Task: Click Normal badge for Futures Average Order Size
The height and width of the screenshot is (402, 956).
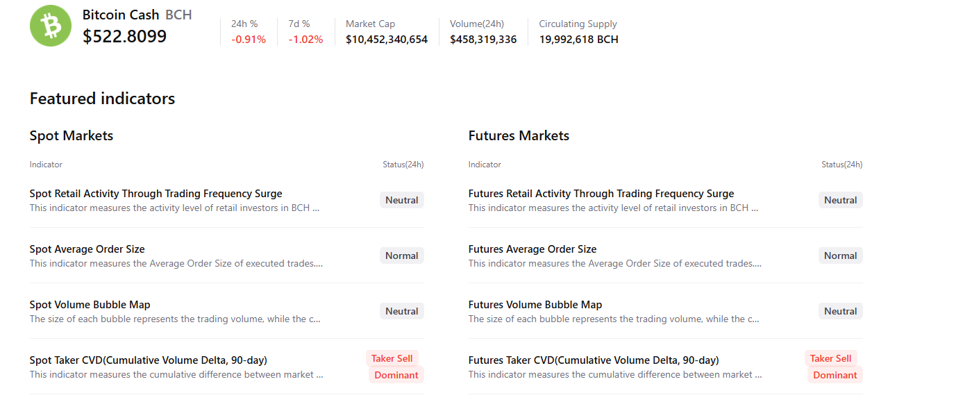Action: point(840,256)
